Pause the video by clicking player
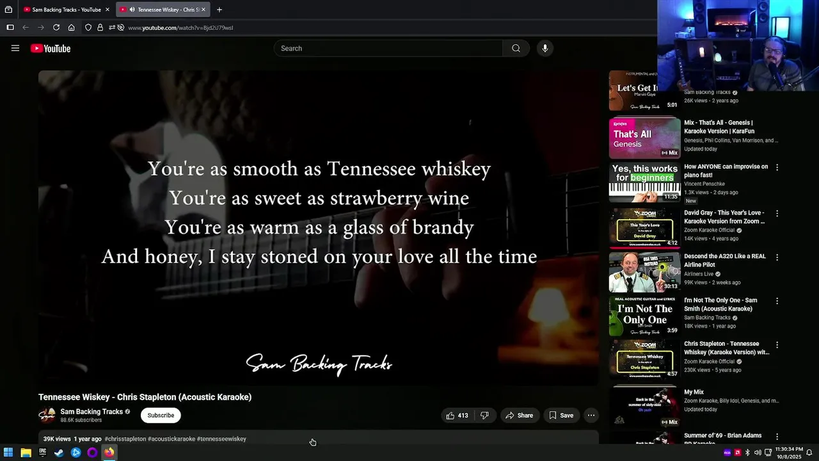 319,229
